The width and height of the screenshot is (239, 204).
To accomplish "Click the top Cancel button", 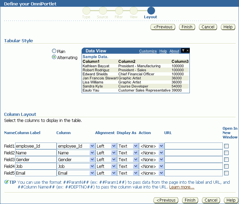I will click(x=208, y=27).
